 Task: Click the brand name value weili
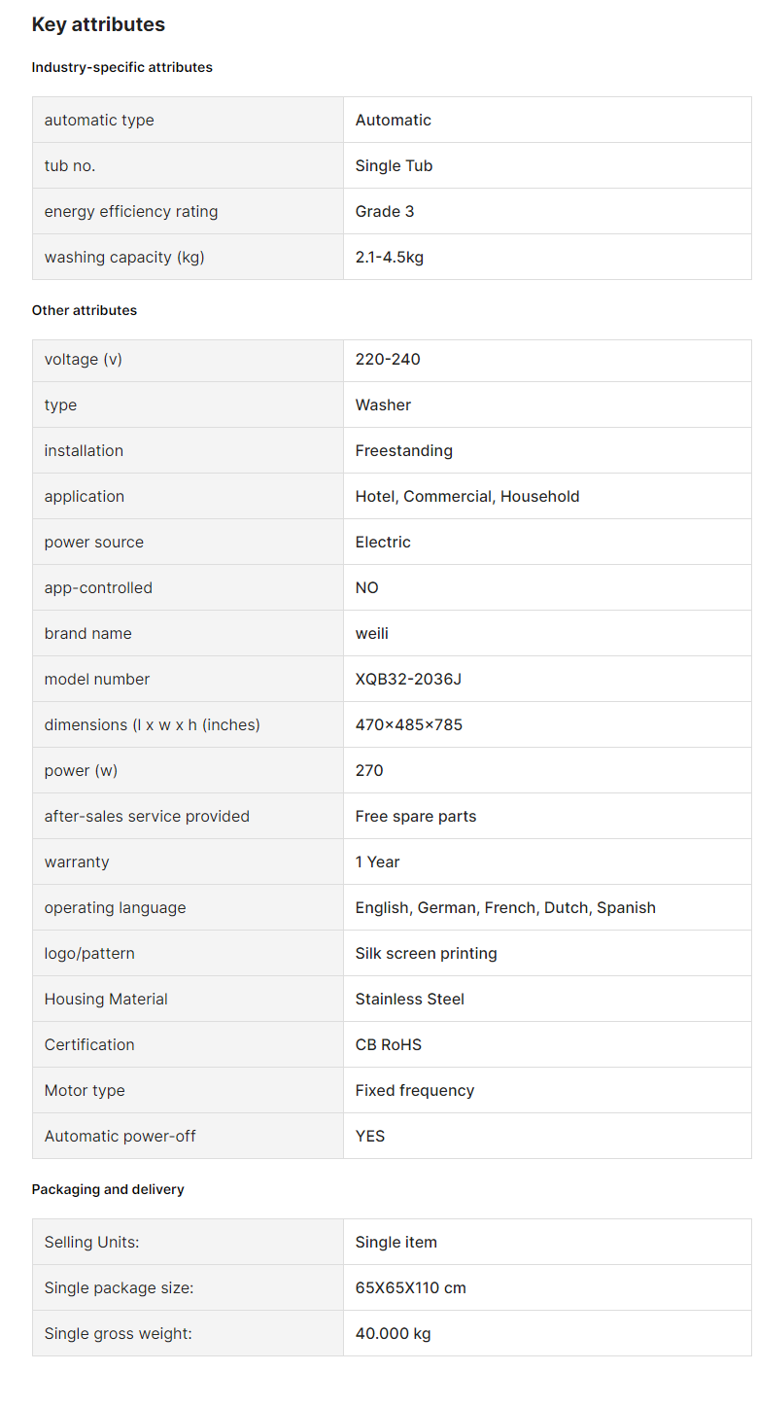(x=372, y=633)
